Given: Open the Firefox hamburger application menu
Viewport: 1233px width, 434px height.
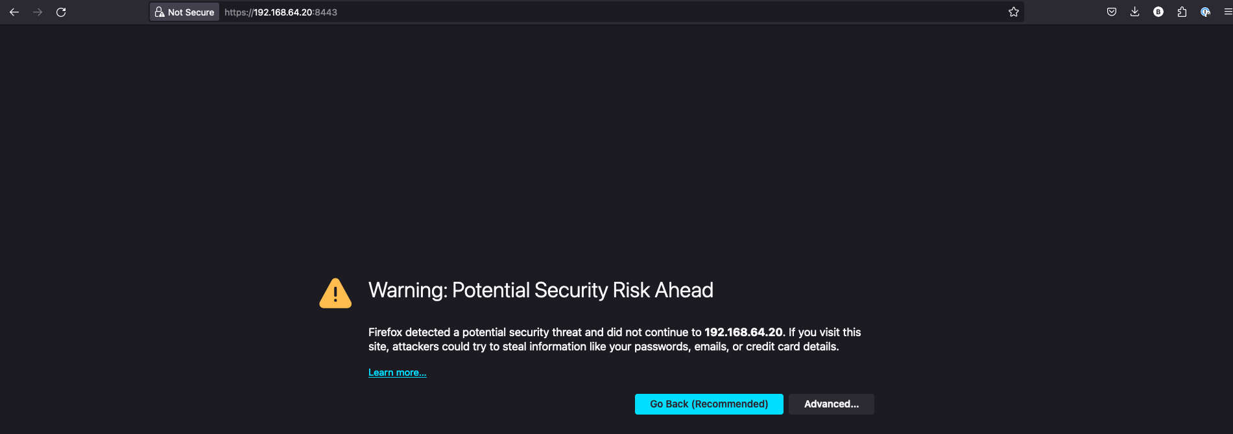Looking at the screenshot, I should [1228, 12].
